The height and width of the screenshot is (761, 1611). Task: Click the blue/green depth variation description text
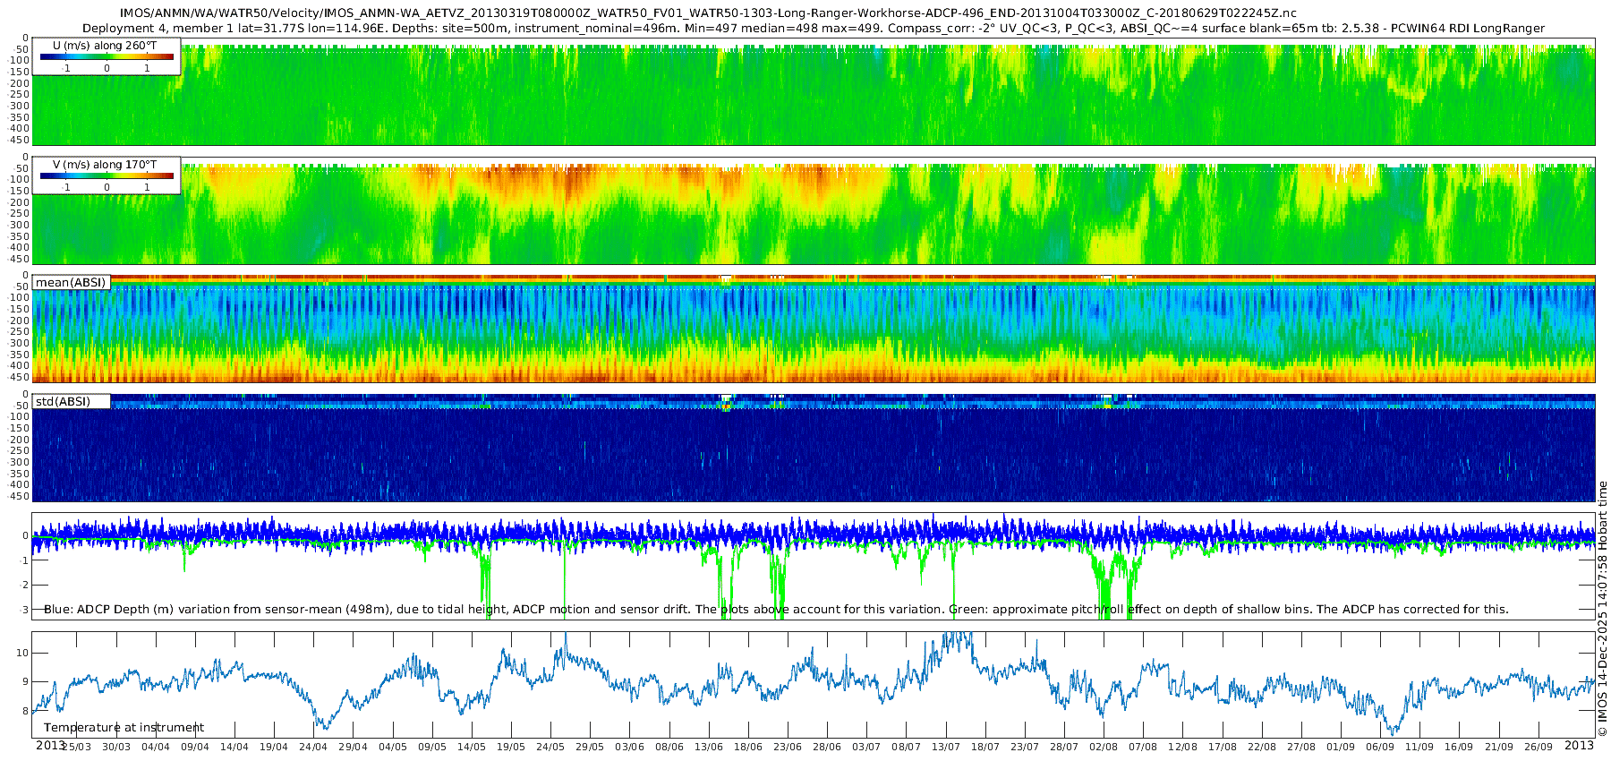(775, 610)
